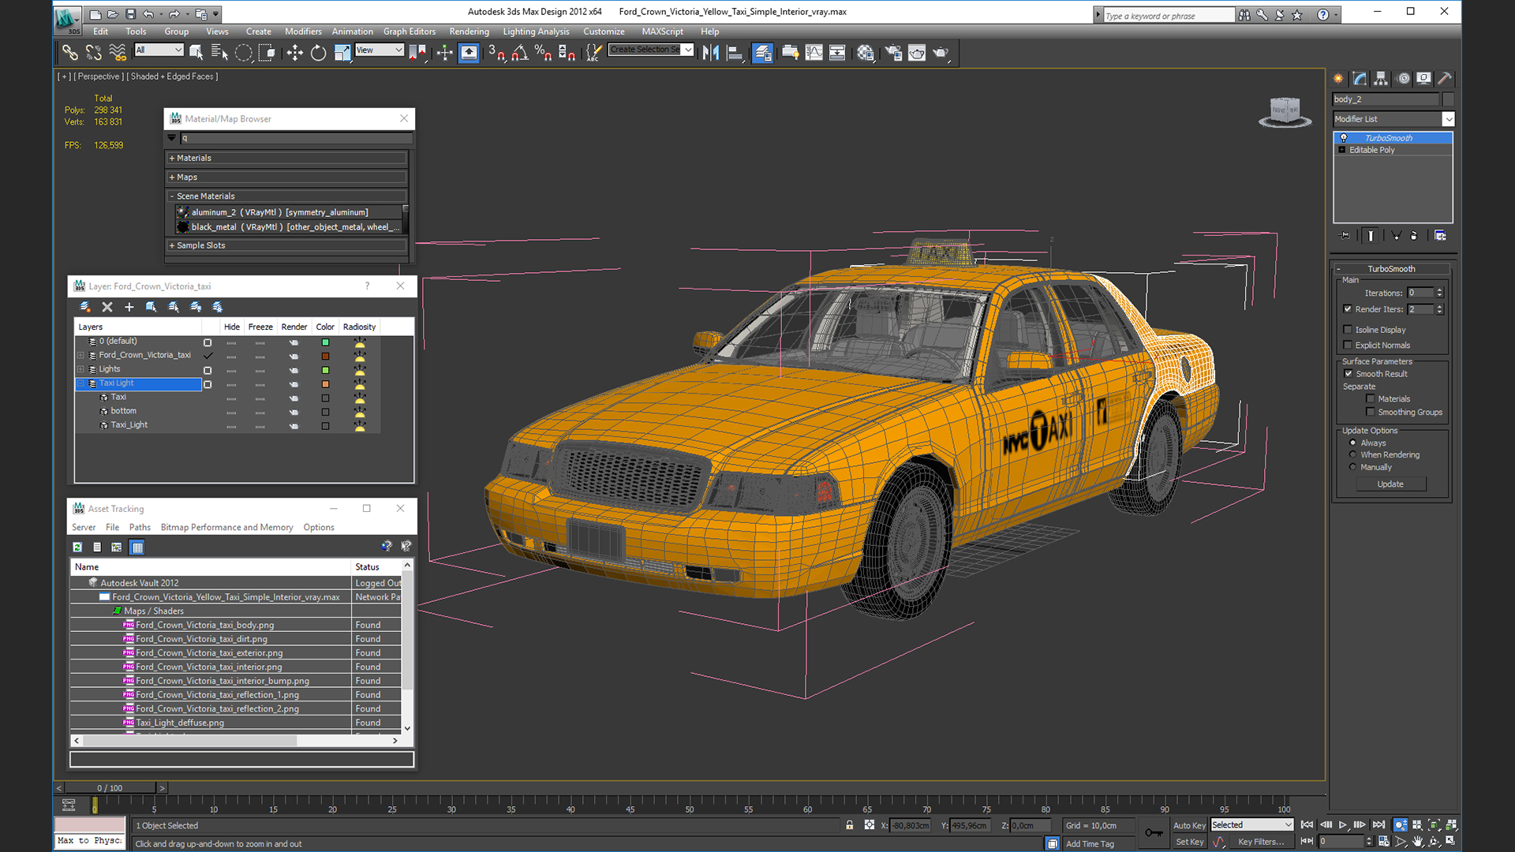The width and height of the screenshot is (1515, 852).
Task: Open Paths menu in Asset Tracking
Action: pyautogui.click(x=140, y=527)
